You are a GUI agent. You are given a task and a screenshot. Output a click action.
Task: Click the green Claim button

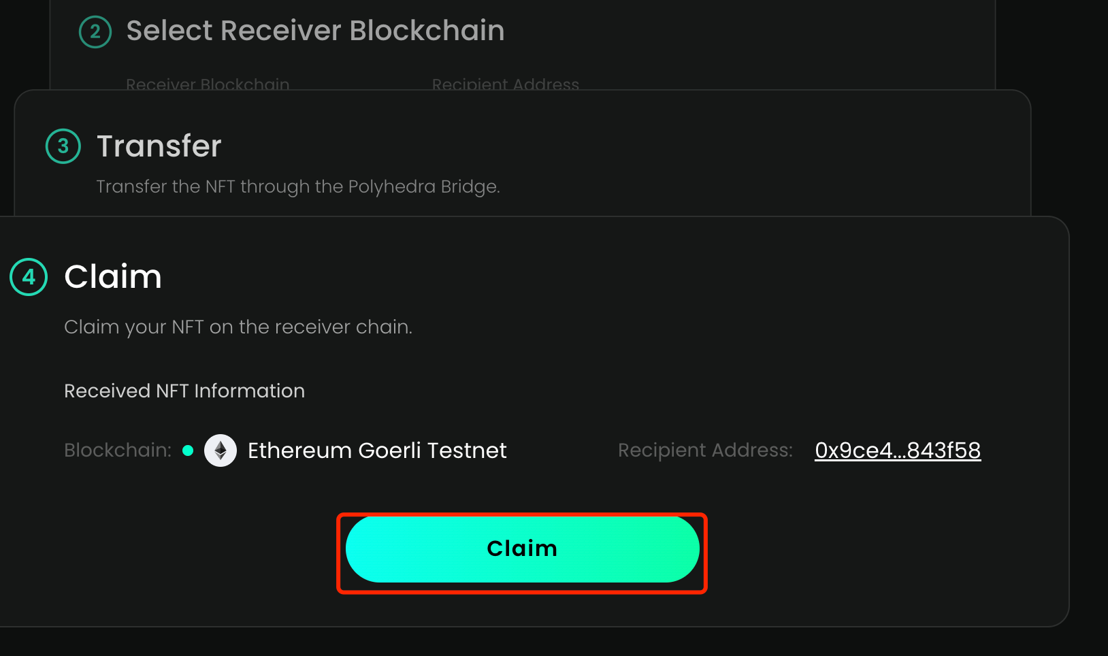tap(522, 549)
